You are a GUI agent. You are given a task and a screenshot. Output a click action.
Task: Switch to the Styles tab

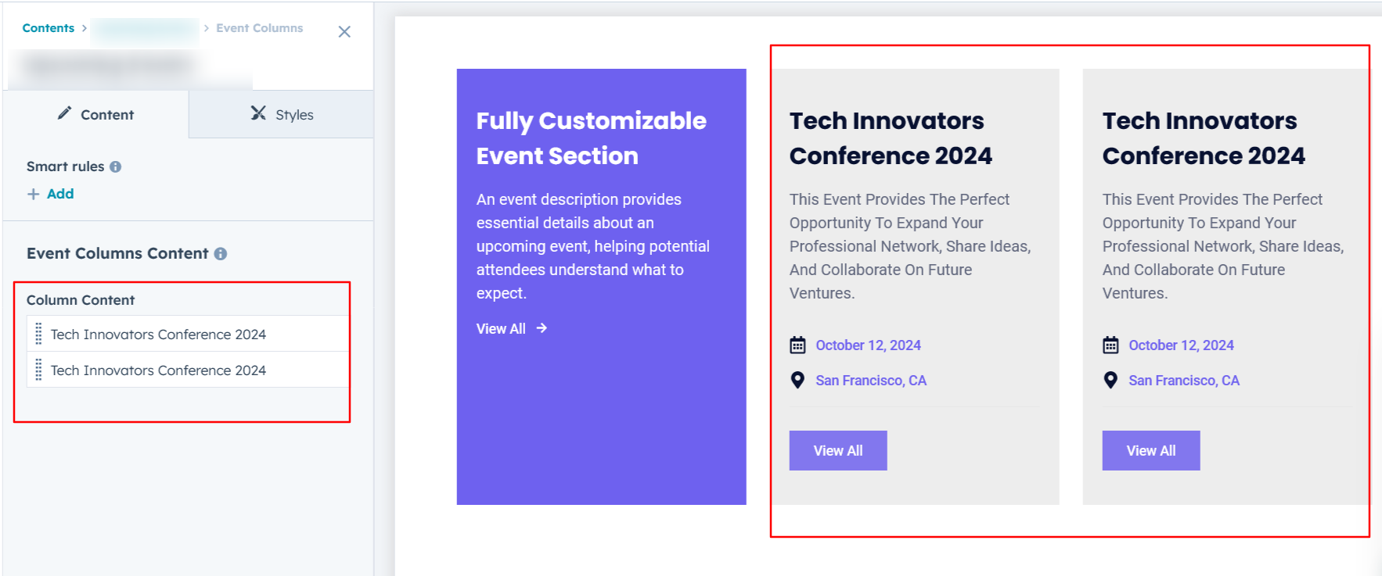(x=282, y=115)
